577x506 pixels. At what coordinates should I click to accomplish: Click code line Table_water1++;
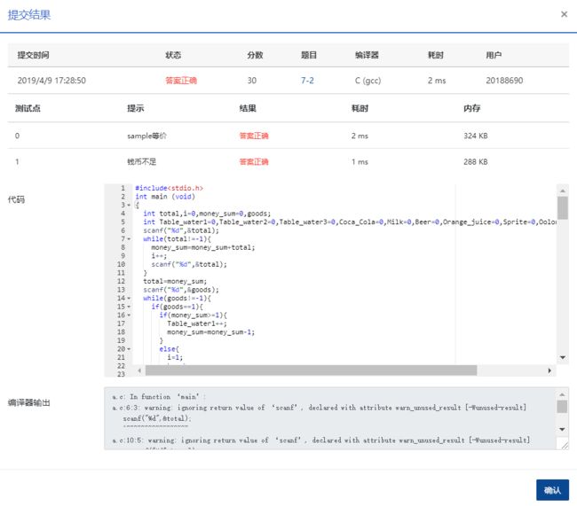click(x=197, y=323)
